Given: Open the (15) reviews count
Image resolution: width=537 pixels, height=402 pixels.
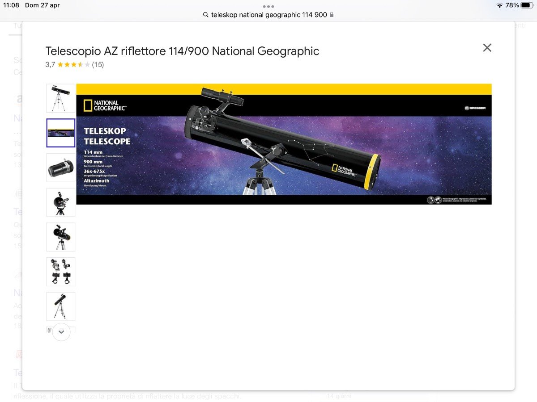Looking at the screenshot, I should pyautogui.click(x=98, y=64).
